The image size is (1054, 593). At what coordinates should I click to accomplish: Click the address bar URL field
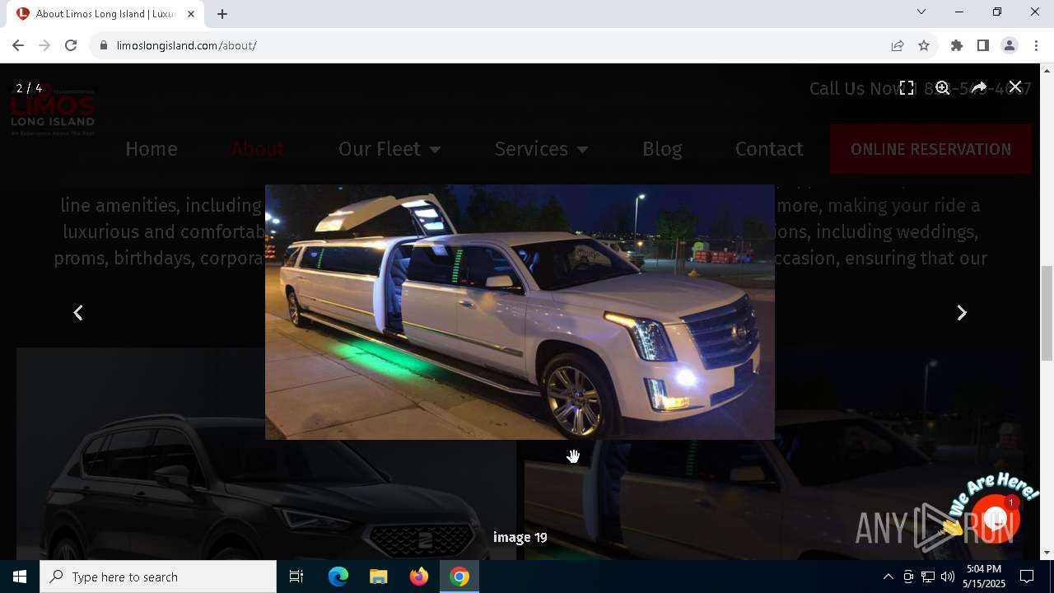tap(494, 45)
